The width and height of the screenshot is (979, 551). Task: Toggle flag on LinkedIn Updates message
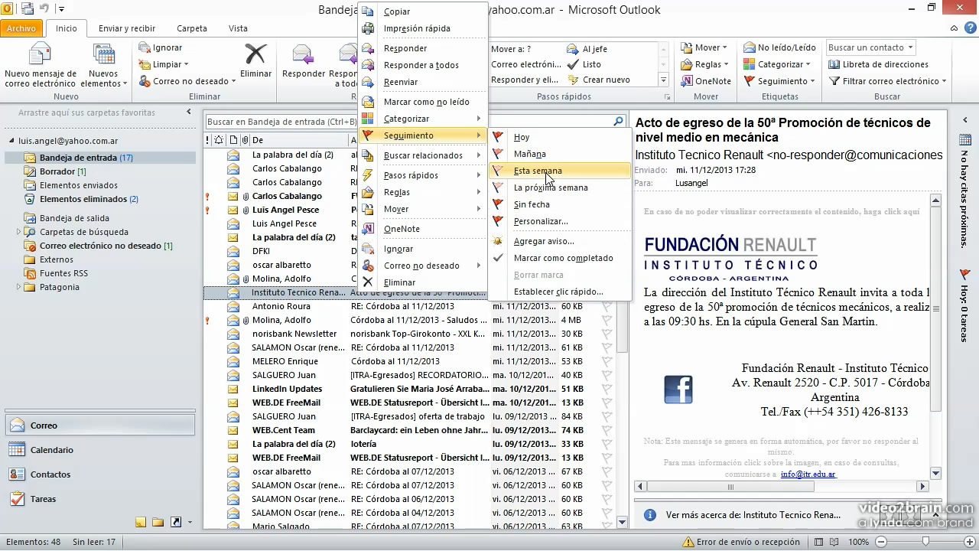607,389
